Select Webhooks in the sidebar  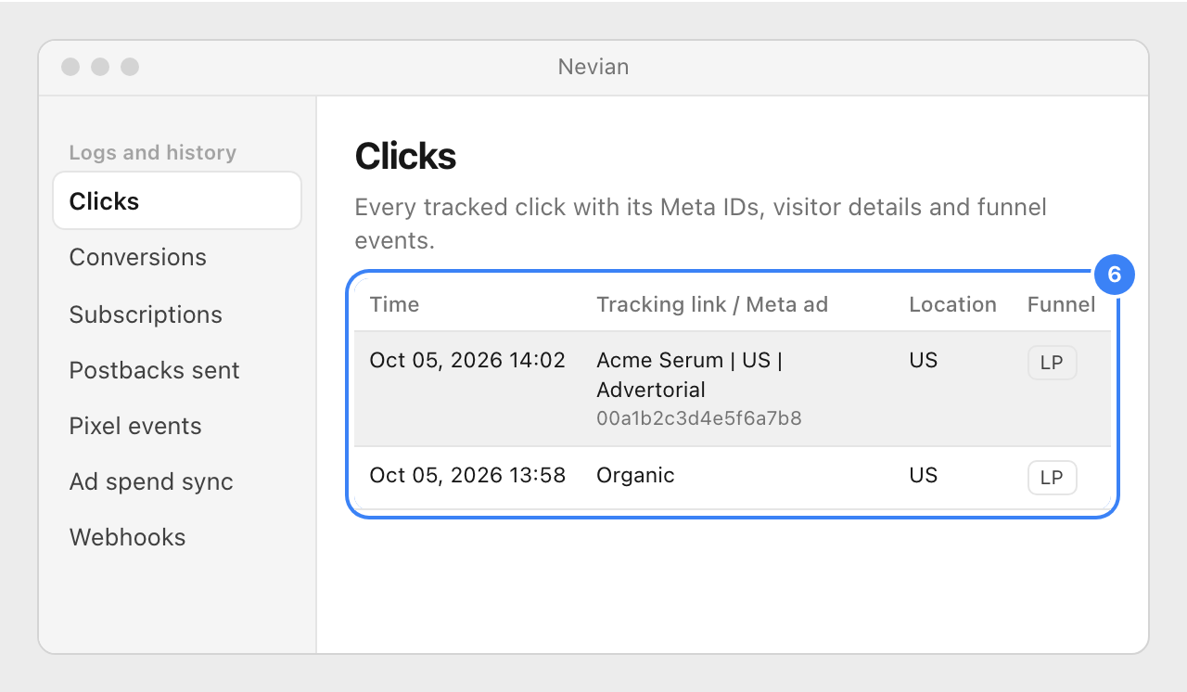point(127,537)
